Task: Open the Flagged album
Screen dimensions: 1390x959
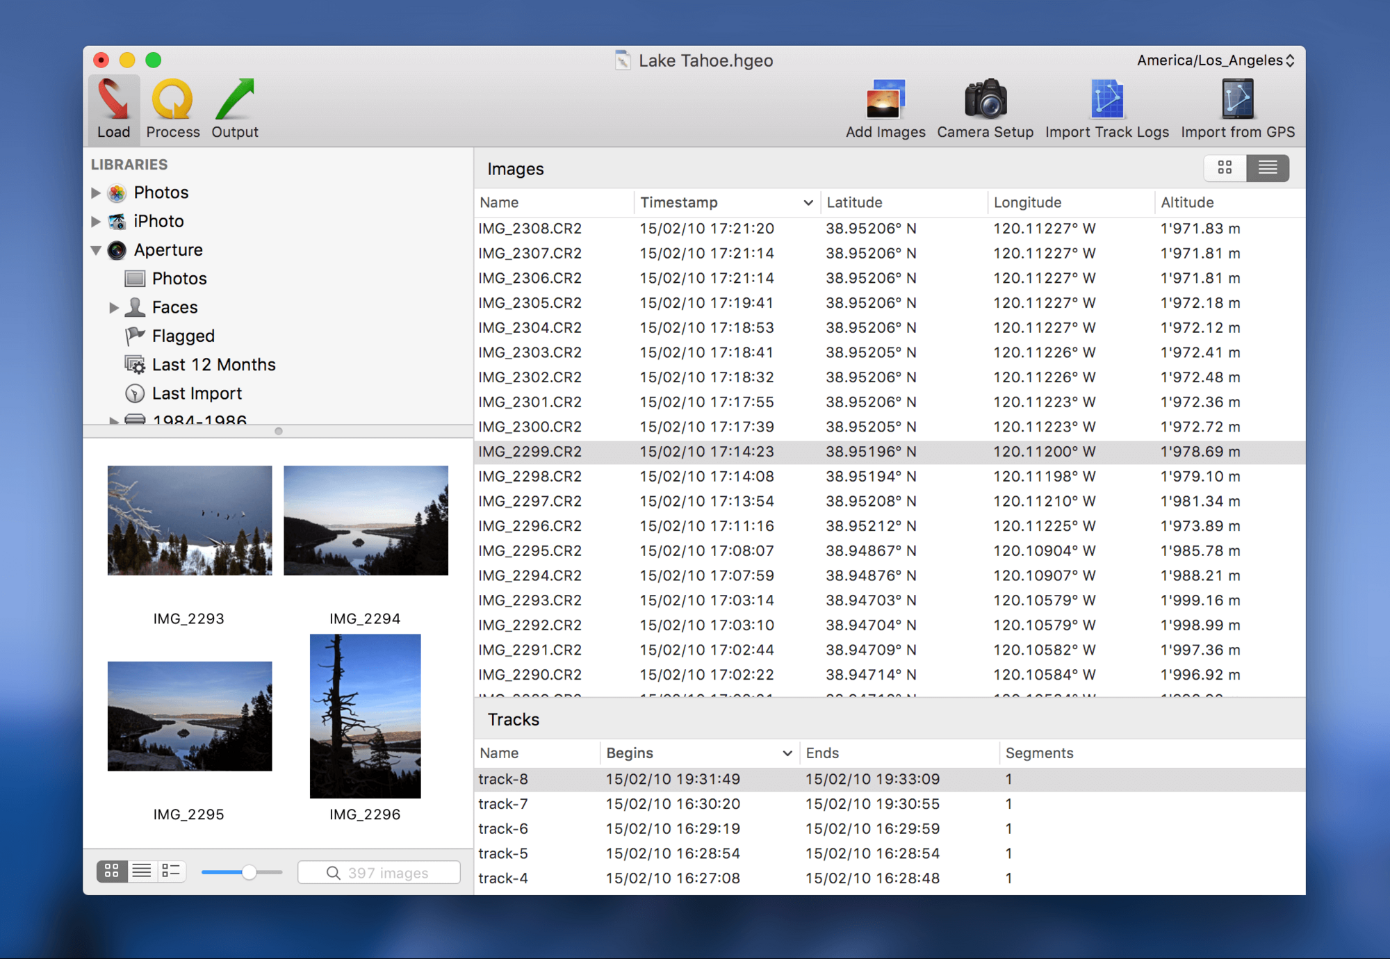Action: [183, 336]
